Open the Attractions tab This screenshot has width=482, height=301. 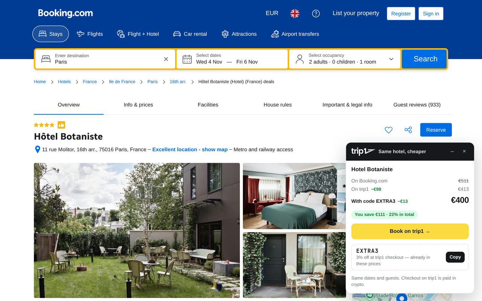point(239,34)
